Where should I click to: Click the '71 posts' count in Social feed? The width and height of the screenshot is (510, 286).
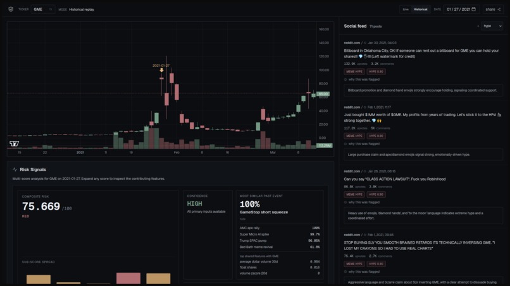[x=376, y=27]
